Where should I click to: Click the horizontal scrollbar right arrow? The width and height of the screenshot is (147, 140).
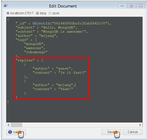coord(140,125)
